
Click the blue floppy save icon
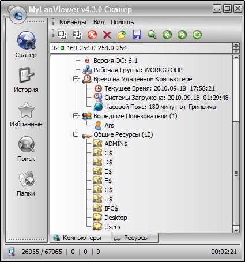click(x=137, y=35)
